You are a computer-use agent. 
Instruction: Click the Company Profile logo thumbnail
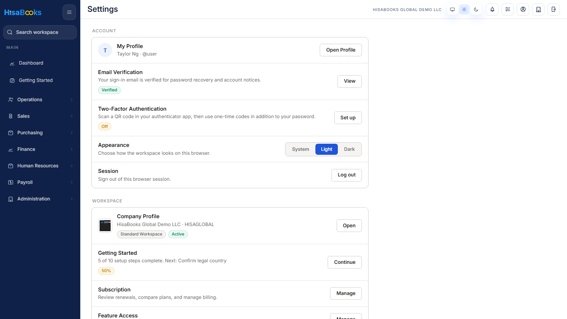[x=105, y=226]
